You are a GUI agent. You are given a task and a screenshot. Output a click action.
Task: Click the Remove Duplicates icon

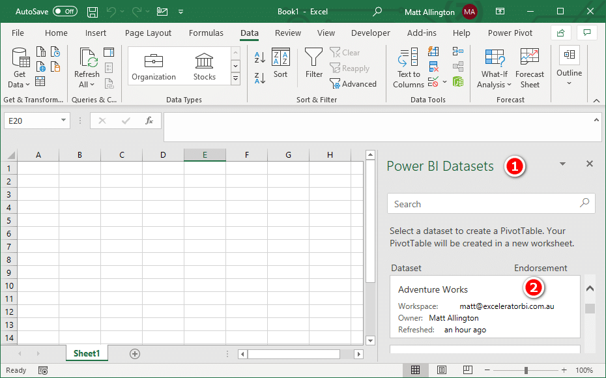click(433, 67)
